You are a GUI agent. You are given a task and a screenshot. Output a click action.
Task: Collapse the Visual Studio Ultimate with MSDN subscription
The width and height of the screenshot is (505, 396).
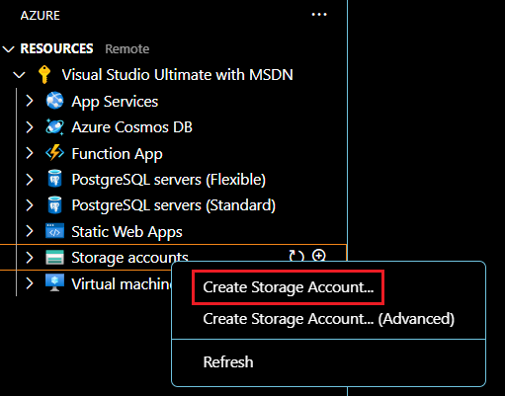tap(19, 75)
